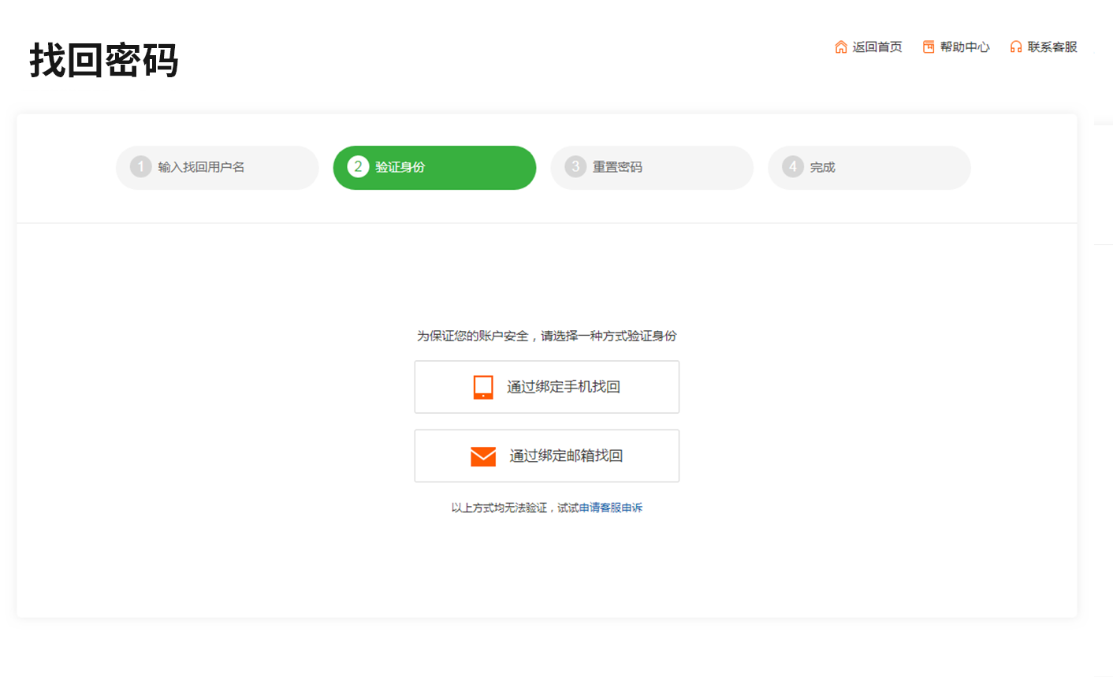Open the 联系客服 text link
The width and height of the screenshot is (1113, 677).
1052,47
